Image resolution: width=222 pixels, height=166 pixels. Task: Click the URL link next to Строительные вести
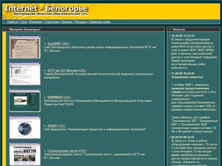click(83, 151)
